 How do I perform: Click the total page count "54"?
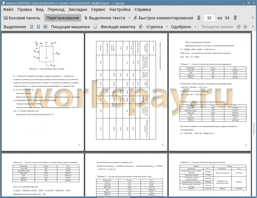(227, 18)
